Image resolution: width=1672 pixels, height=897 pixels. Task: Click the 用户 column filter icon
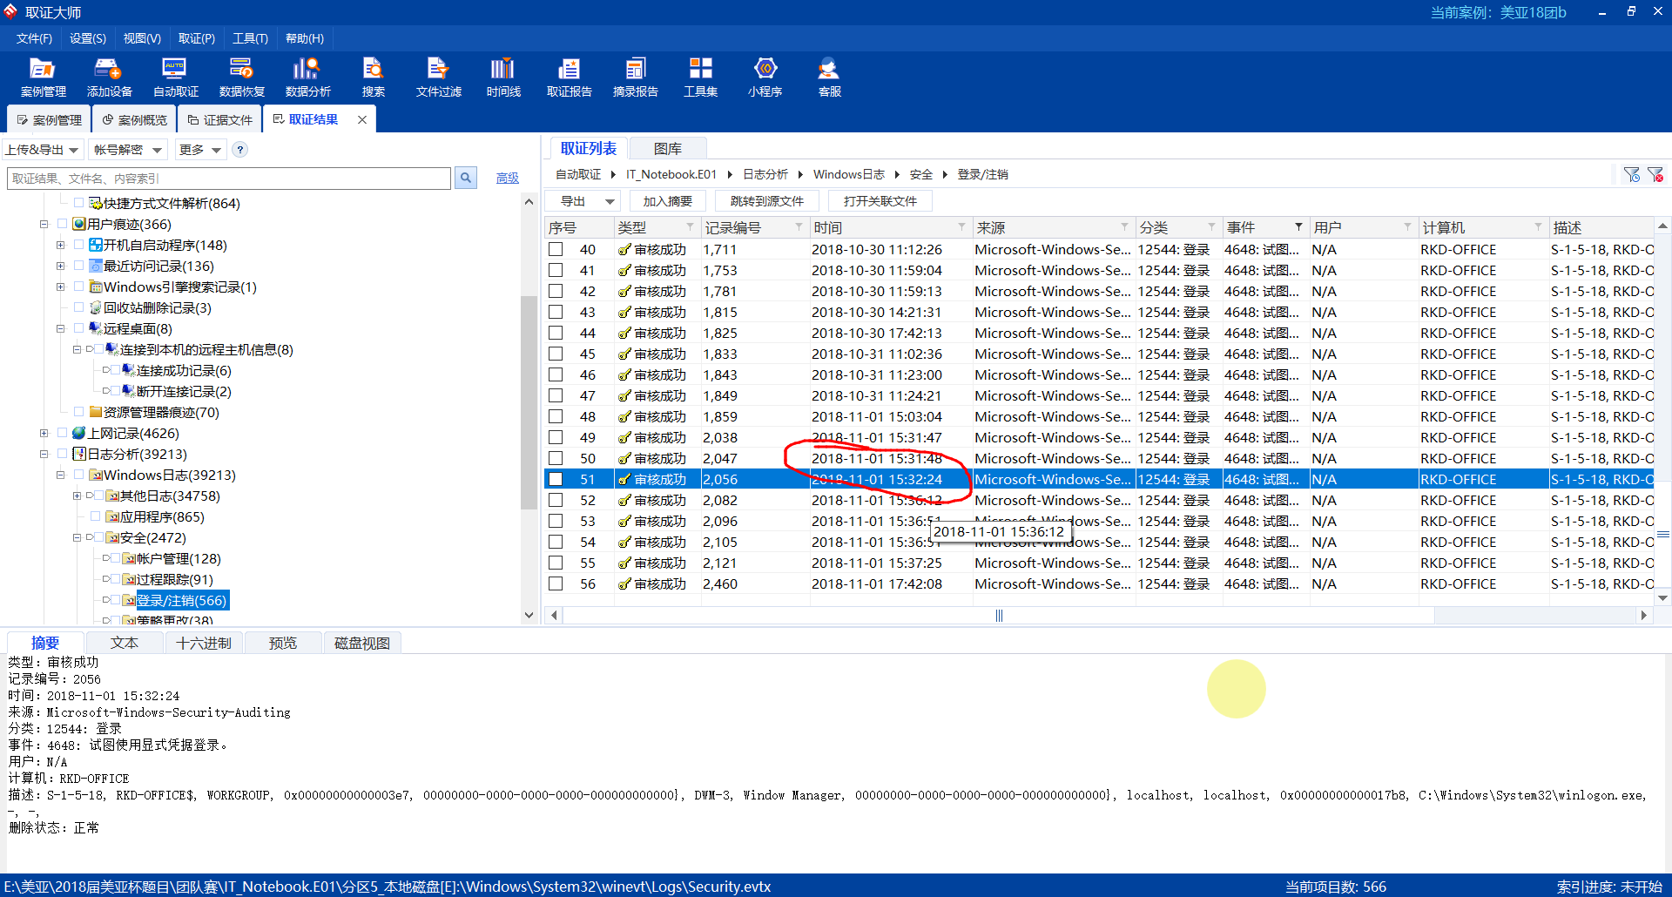coord(1407,227)
